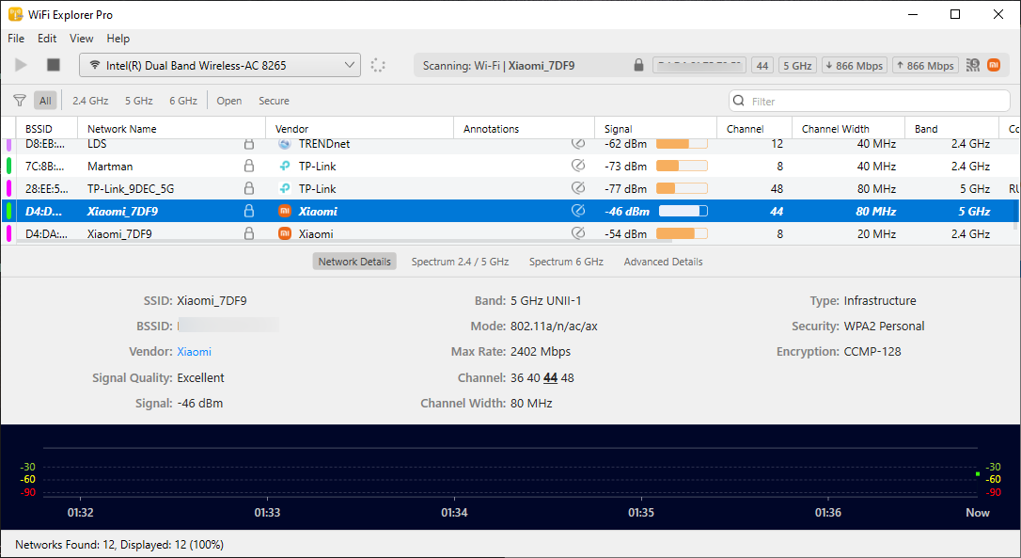The height and width of the screenshot is (558, 1021).
Task: Switch to the Spectrum 2.4 / 5 GHz tab
Action: point(460,262)
